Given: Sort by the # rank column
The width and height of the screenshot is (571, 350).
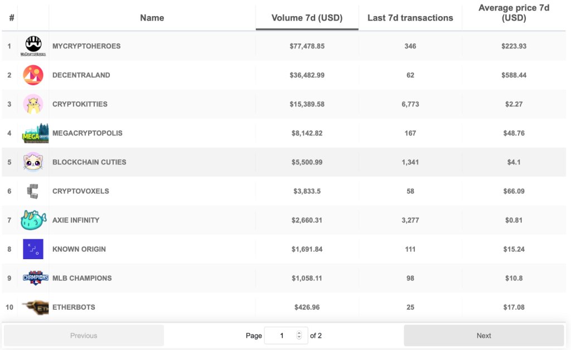Looking at the screenshot, I should pos(12,18).
